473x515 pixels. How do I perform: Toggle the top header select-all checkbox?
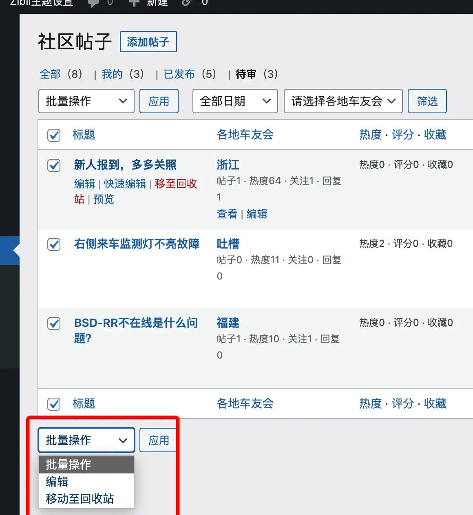[x=54, y=135]
